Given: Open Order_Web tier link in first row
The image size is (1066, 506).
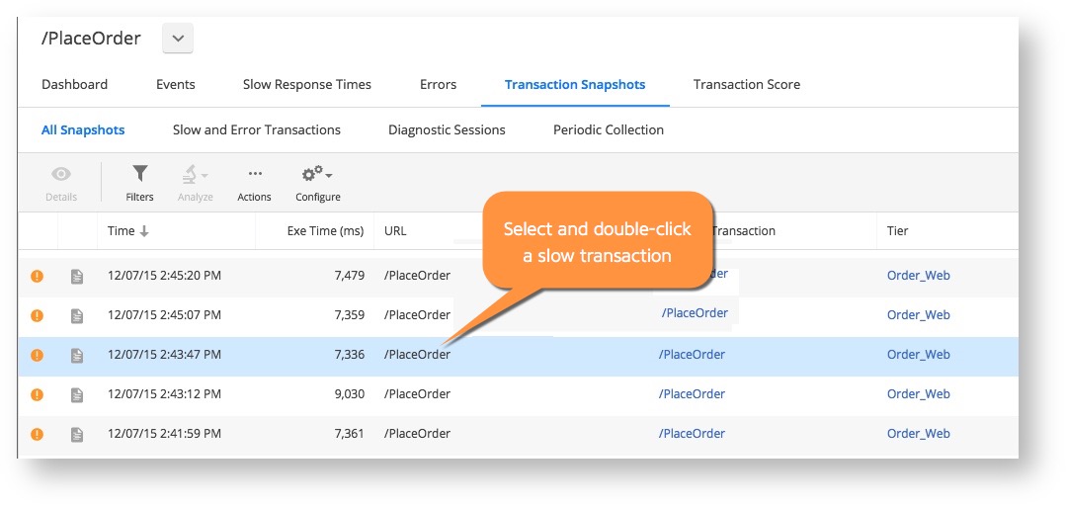Looking at the screenshot, I should tap(919, 276).
